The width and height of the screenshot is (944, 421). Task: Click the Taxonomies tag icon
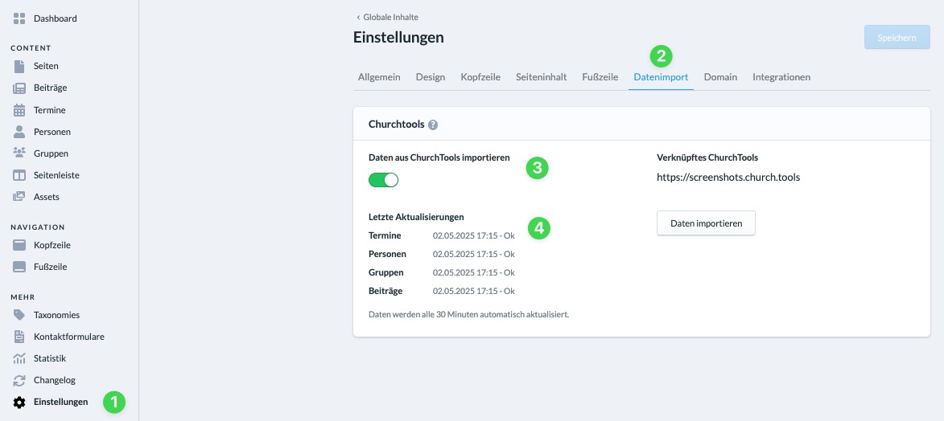point(19,315)
